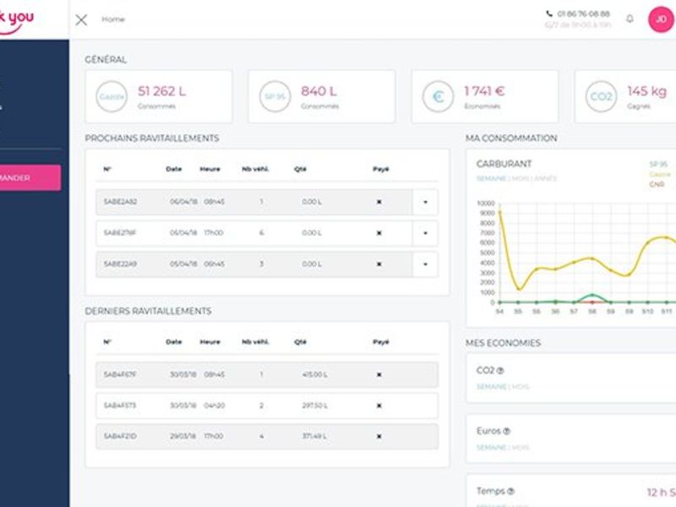The height and width of the screenshot is (507, 676).
Task: Open the notifications bell
Action: coord(630,19)
